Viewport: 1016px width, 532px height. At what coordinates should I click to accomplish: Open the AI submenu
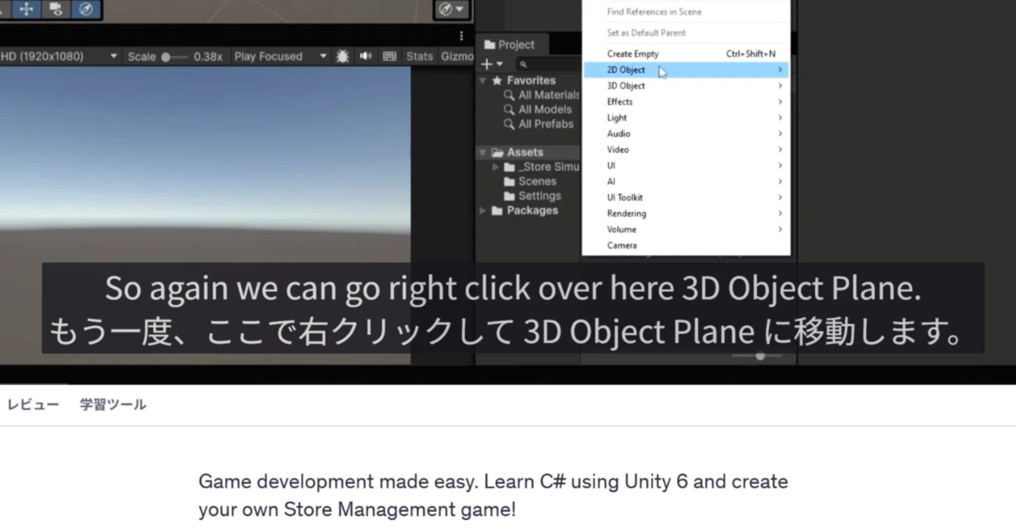click(686, 182)
